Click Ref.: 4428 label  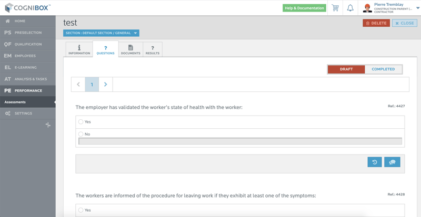(396, 194)
